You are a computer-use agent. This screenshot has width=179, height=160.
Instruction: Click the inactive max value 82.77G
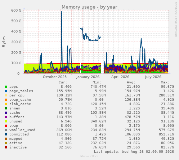[167, 147]
